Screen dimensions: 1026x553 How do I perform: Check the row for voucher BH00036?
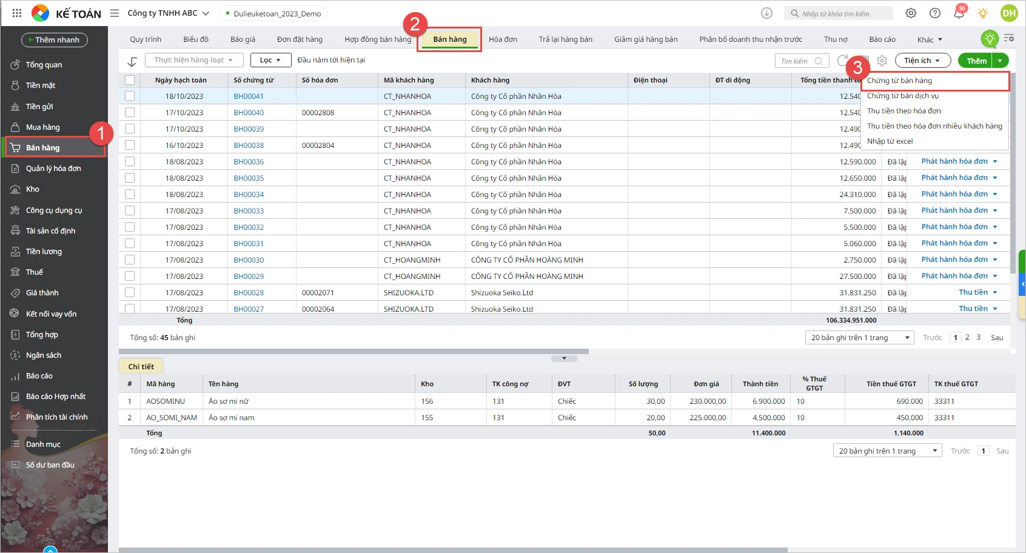(130, 162)
